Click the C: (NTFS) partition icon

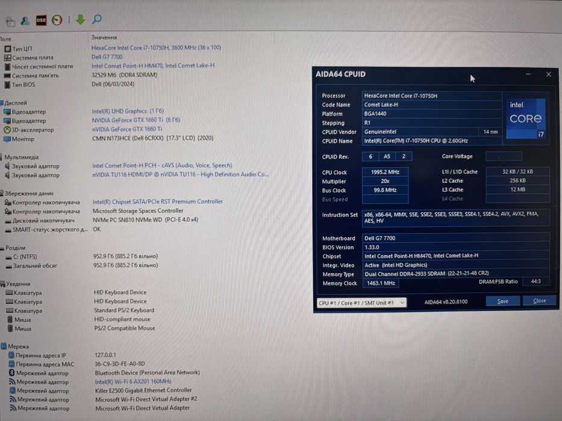[x=9, y=257]
